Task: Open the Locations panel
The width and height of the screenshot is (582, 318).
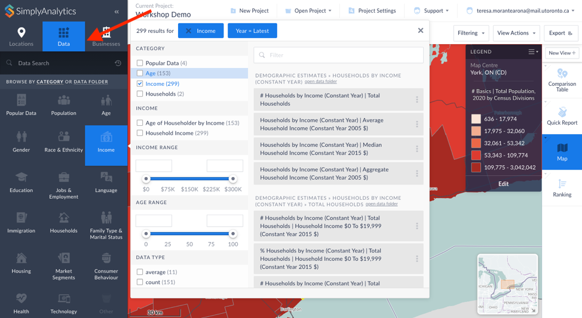Action: (x=21, y=36)
